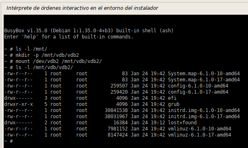Image resolution: width=248 pixels, height=148 pixels.
Task: Click the vmlinuz-6.1.0-17-amd64 filename
Action: click(x=200, y=135)
